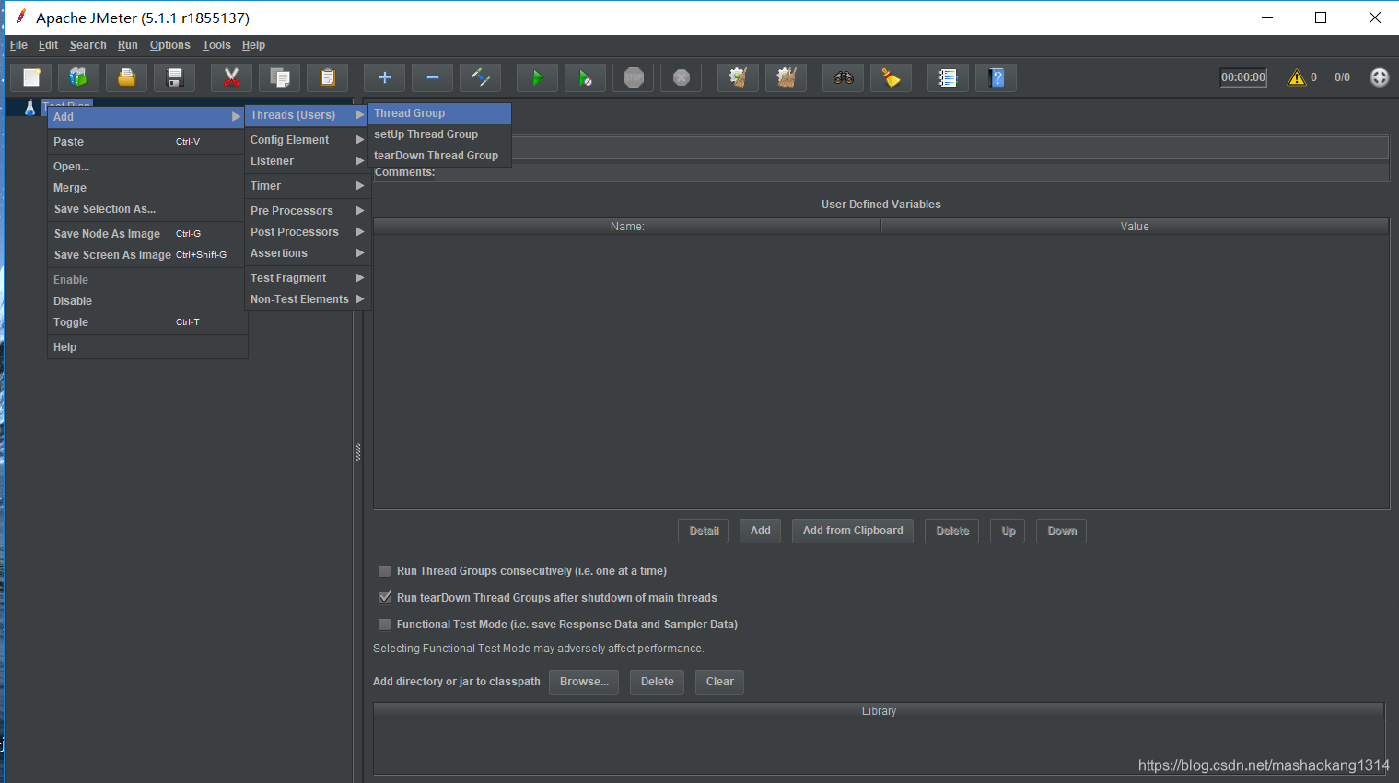
Task: Click the Stop test icon
Action: click(633, 77)
